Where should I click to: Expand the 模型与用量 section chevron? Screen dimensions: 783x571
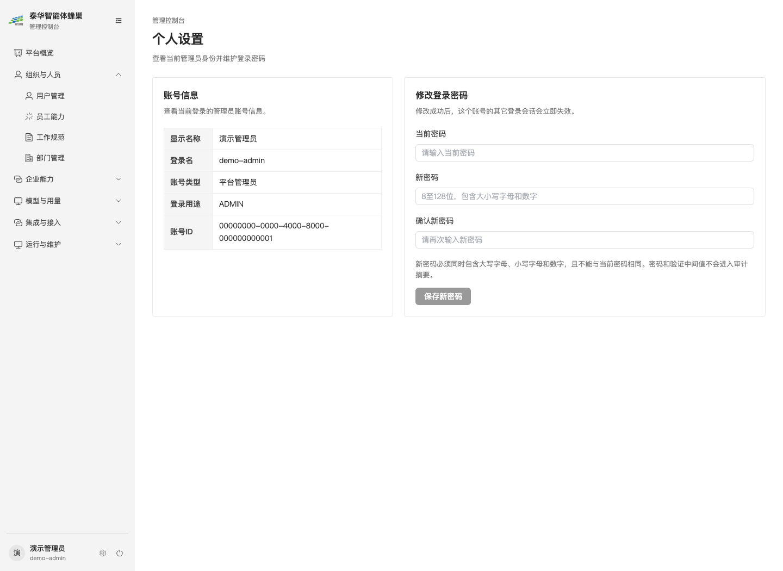point(119,201)
